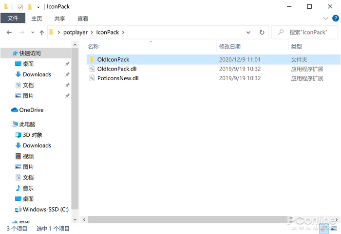
Task: Open 音乐 folder in navigation pane
Action: pyautogui.click(x=28, y=188)
